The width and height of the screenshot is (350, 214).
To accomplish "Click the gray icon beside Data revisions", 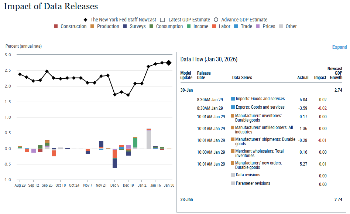I will tap(233, 175).
